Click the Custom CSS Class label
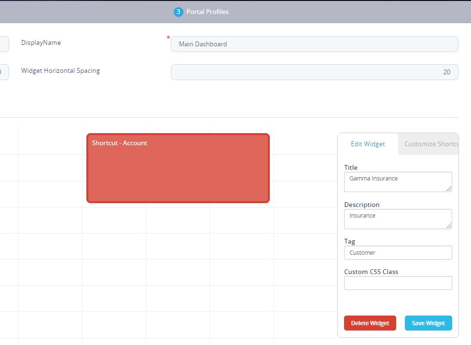Viewport: 471px width, 345px height. (371, 272)
